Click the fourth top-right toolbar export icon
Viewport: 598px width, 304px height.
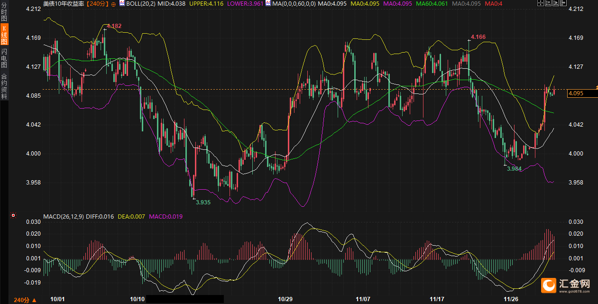[x=563, y=3]
